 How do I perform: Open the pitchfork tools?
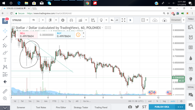[5, 45]
